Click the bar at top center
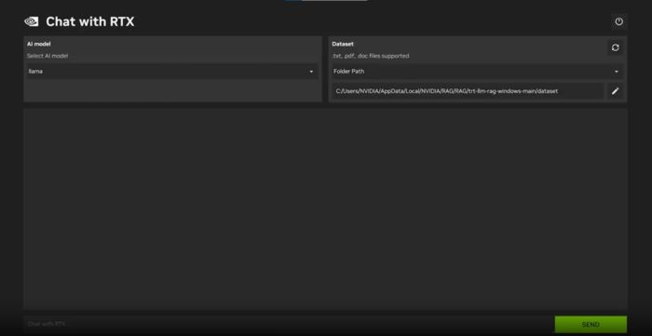 tap(326, 1)
